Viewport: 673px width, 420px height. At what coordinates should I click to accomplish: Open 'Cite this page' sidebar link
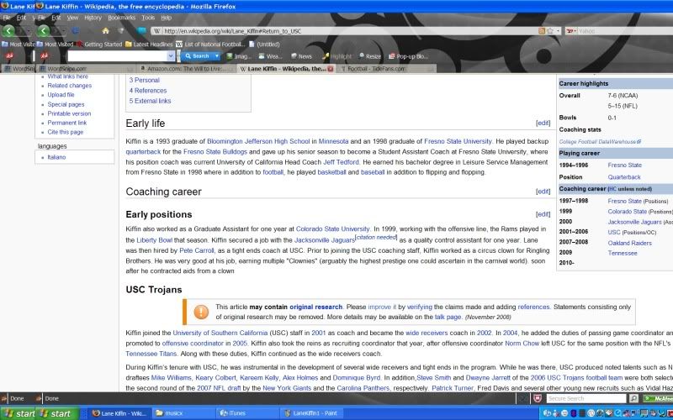pyautogui.click(x=66, y=132)
